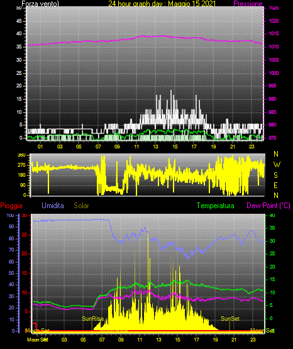The width and height of the screenshot is (293, 349).
Task: Click pressure axis value 1020
Action: tap(274, 21)
